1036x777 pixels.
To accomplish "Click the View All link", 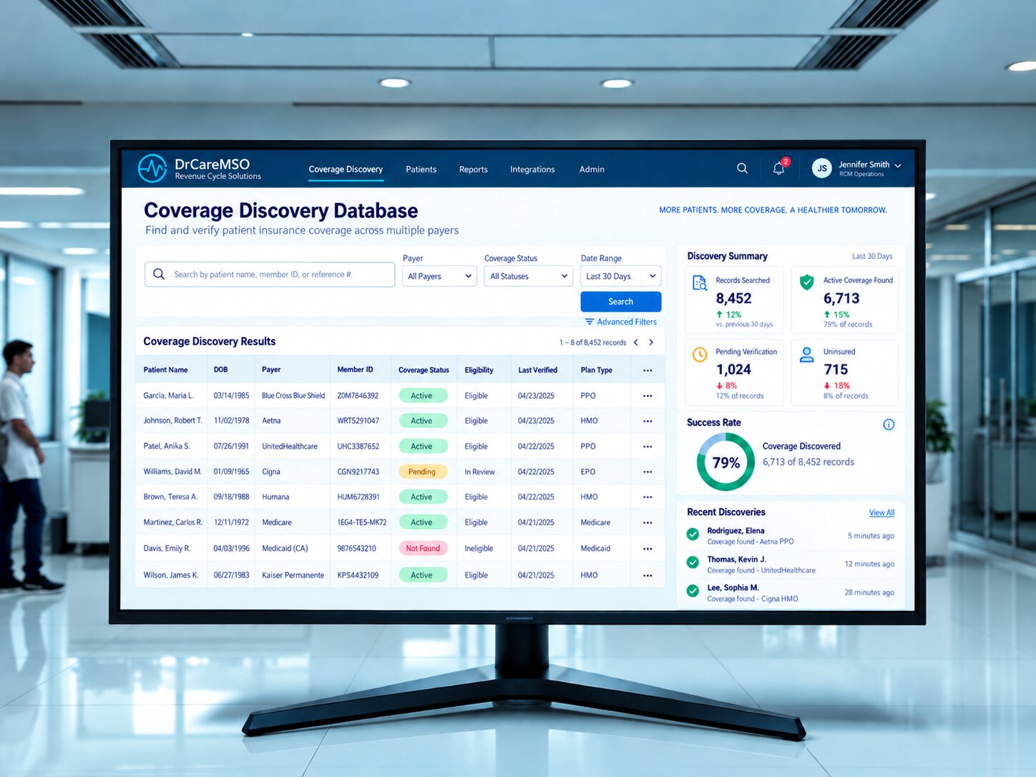I will click(x=881, y=513).
